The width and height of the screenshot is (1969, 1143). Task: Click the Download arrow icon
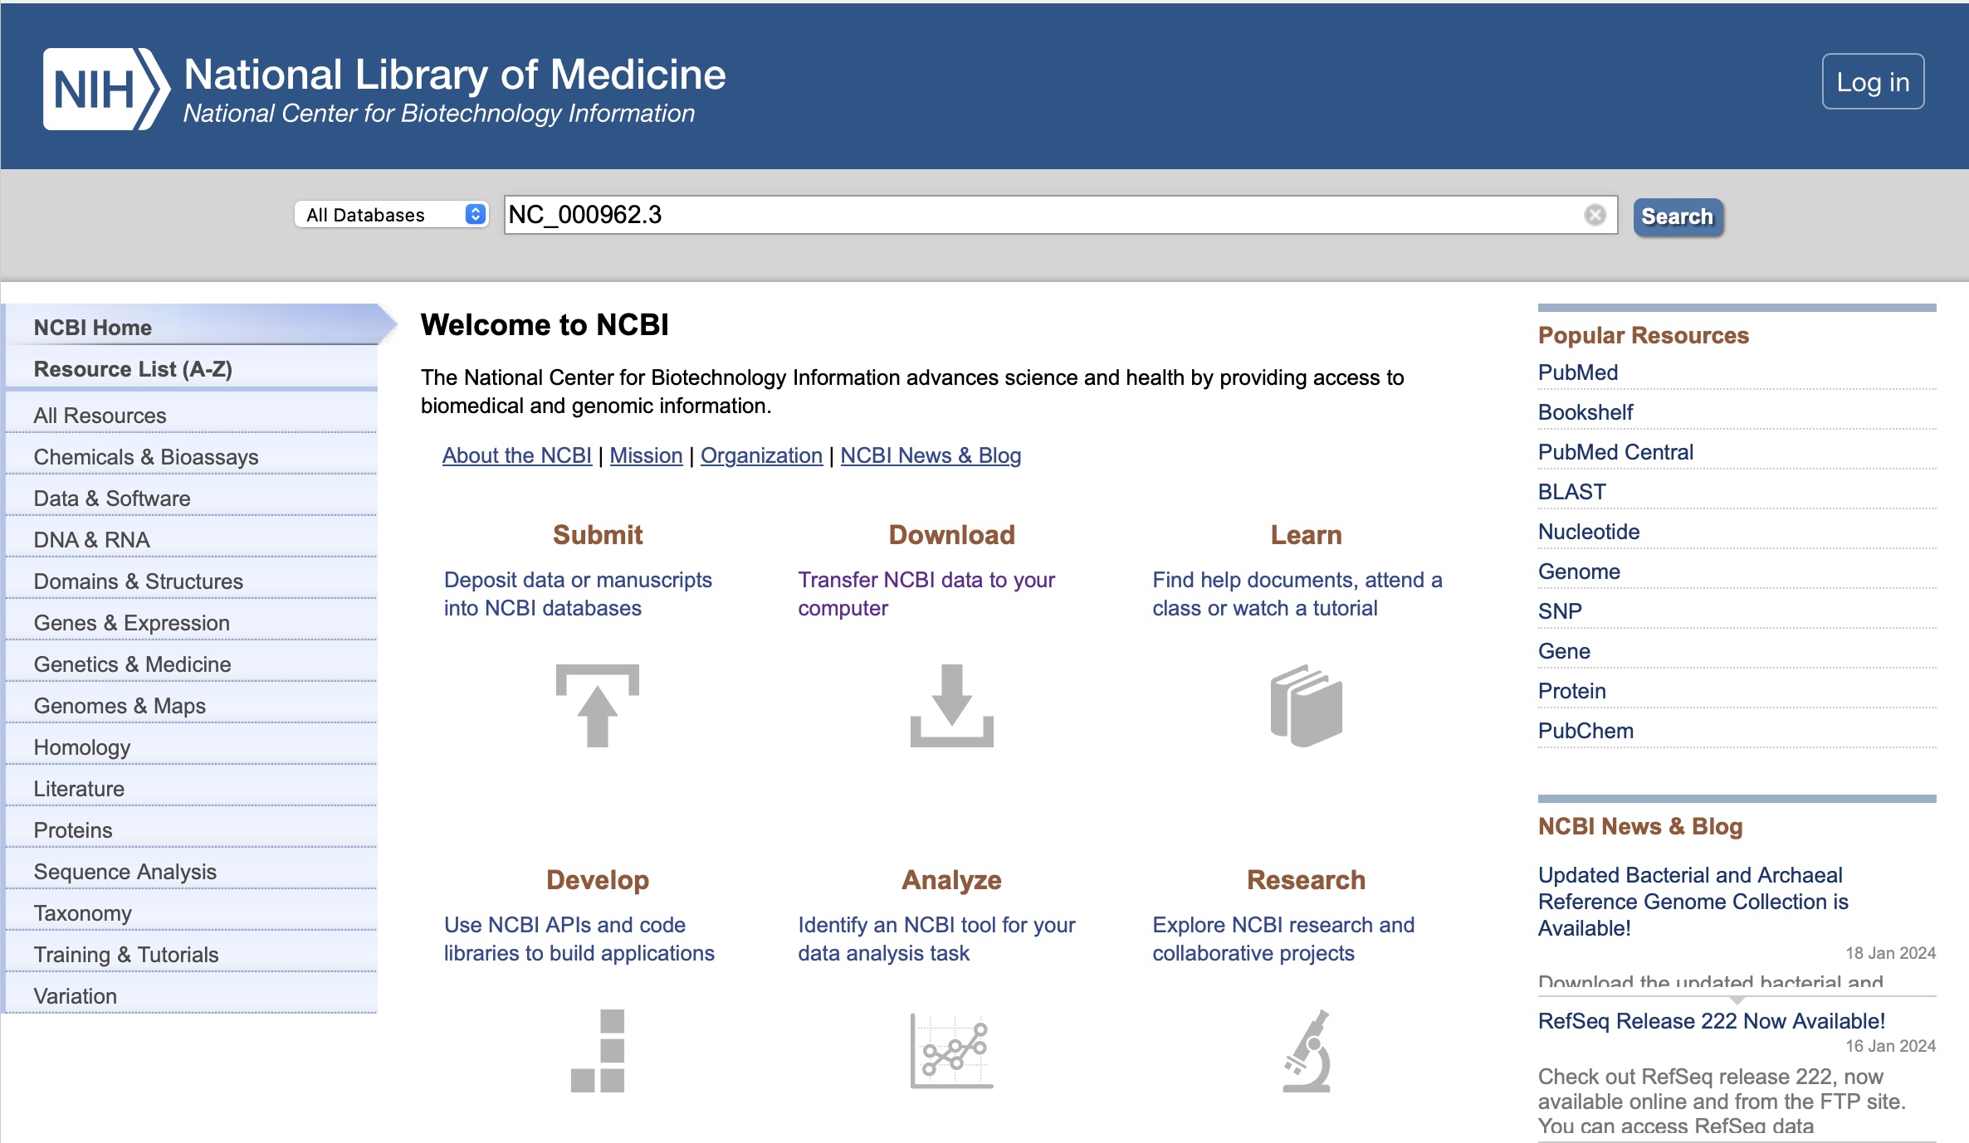point(951,705)
